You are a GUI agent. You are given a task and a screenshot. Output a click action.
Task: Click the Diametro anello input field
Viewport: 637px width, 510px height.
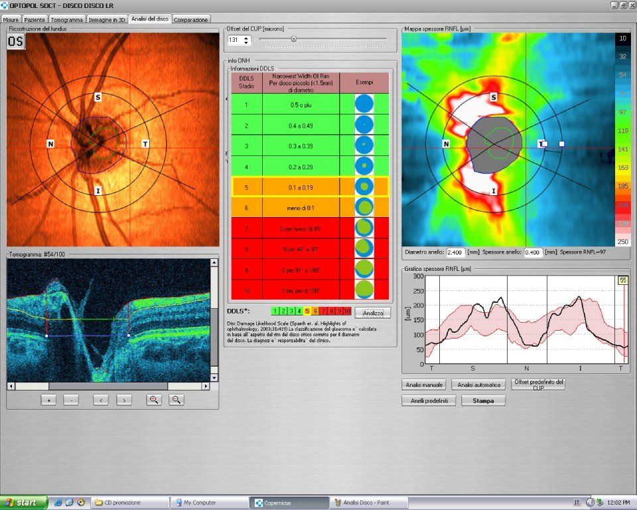tap(456, 253)
